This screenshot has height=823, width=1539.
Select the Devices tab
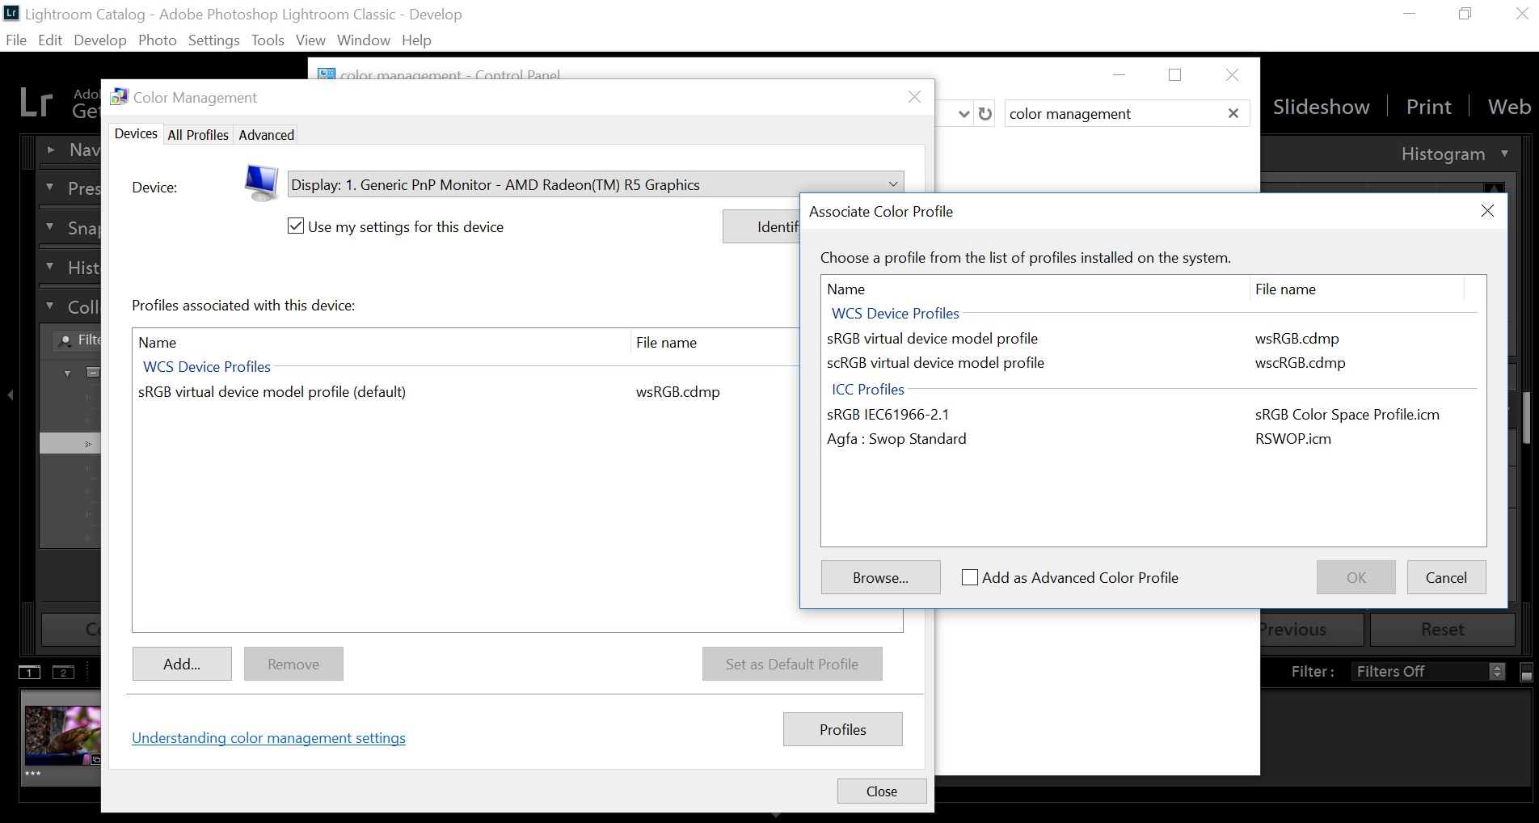136,133
